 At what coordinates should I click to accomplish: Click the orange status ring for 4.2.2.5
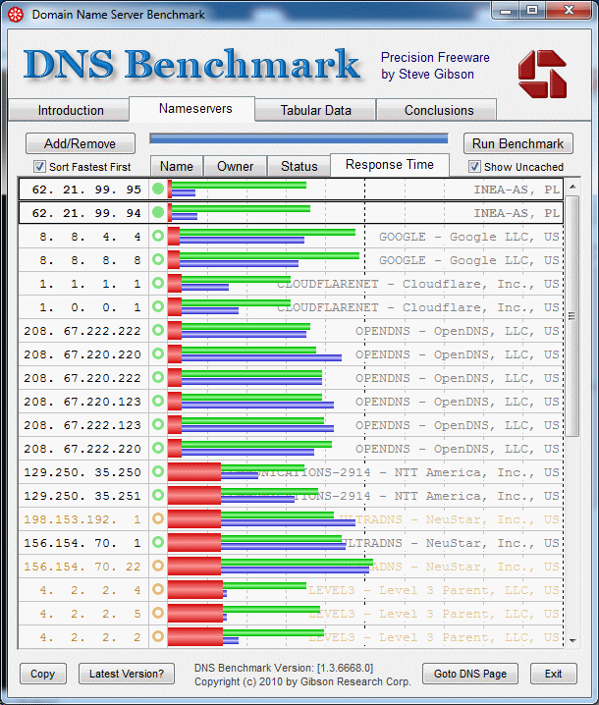(x=158, y=613)
